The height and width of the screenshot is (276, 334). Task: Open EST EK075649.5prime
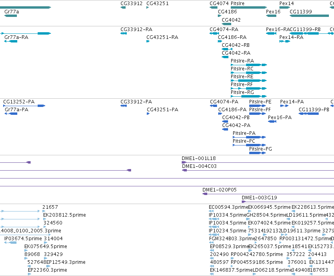pyautogui.click(x=26, y=250)
